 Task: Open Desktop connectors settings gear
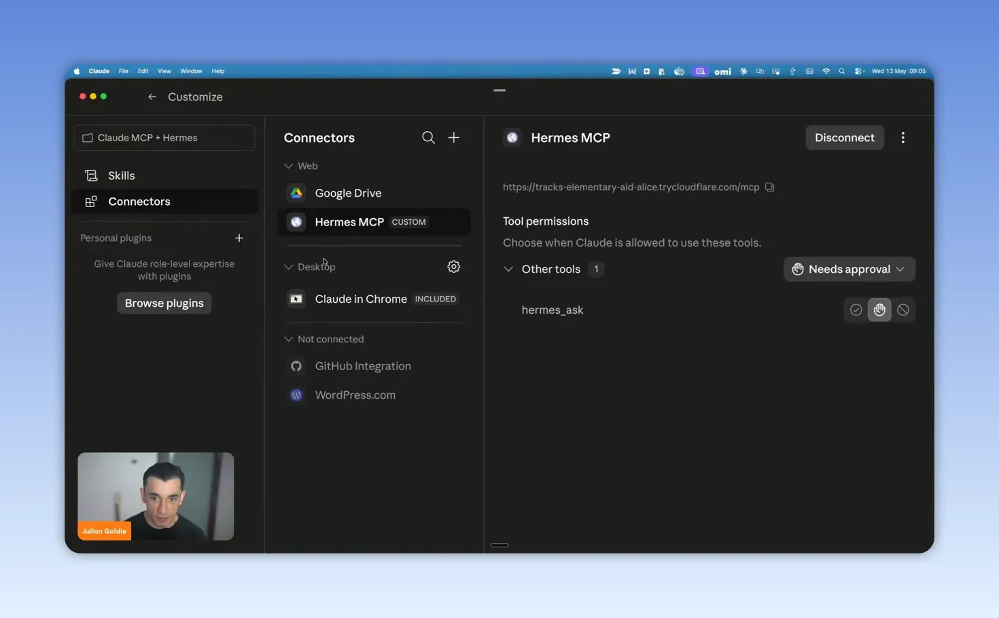point(454,267)
